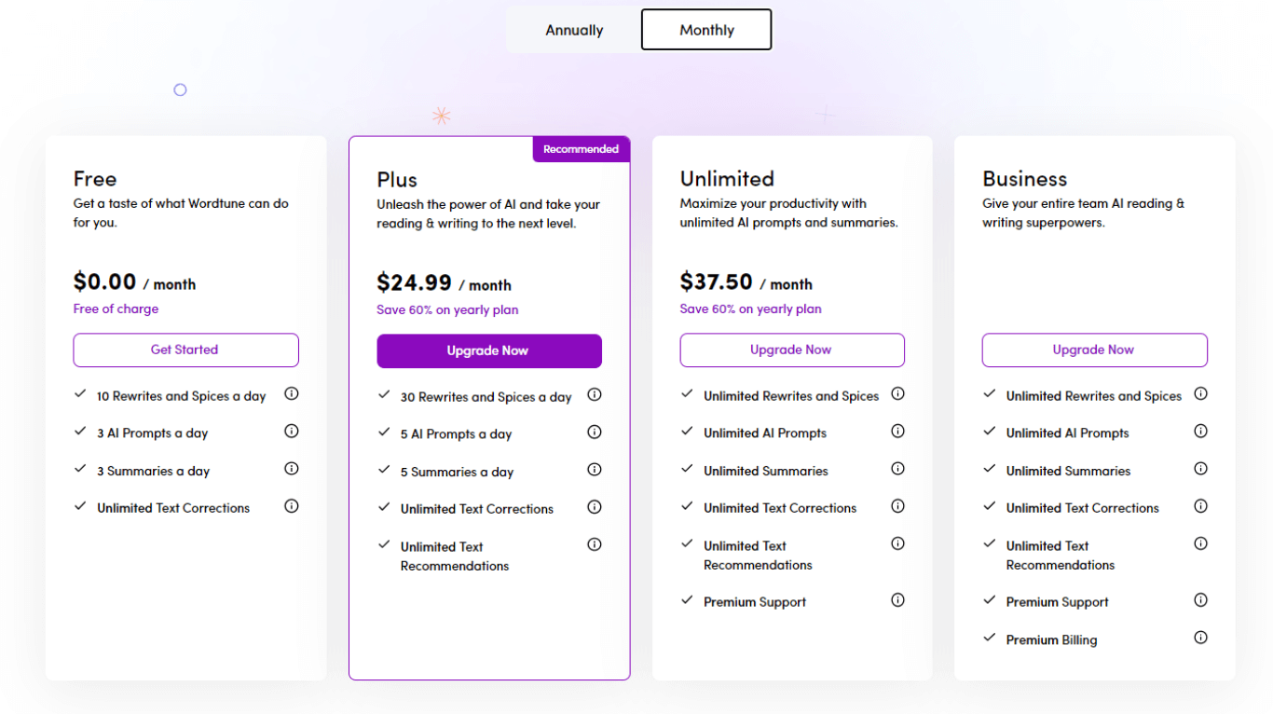Click Upgrade Now under the Unlimited plan
Screen dimensions: 1273x714
pyautogui.click(x=791, y=350)
